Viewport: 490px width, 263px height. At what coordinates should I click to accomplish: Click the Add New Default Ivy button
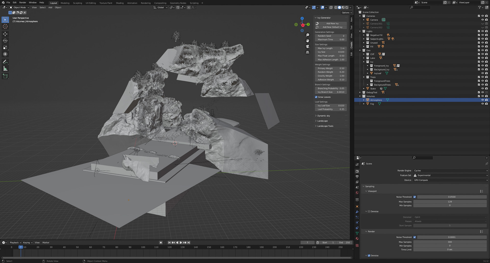(332, 27)
